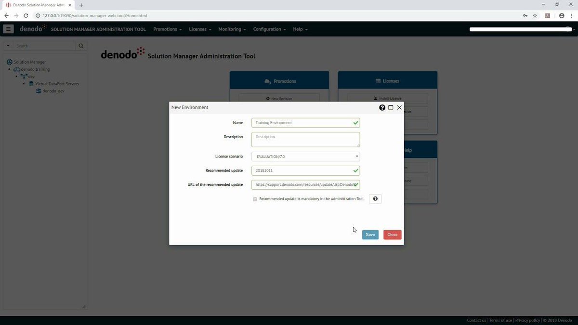
Task: Enable Recommended update is mandatory checkbox
Action: coord(255,199)
